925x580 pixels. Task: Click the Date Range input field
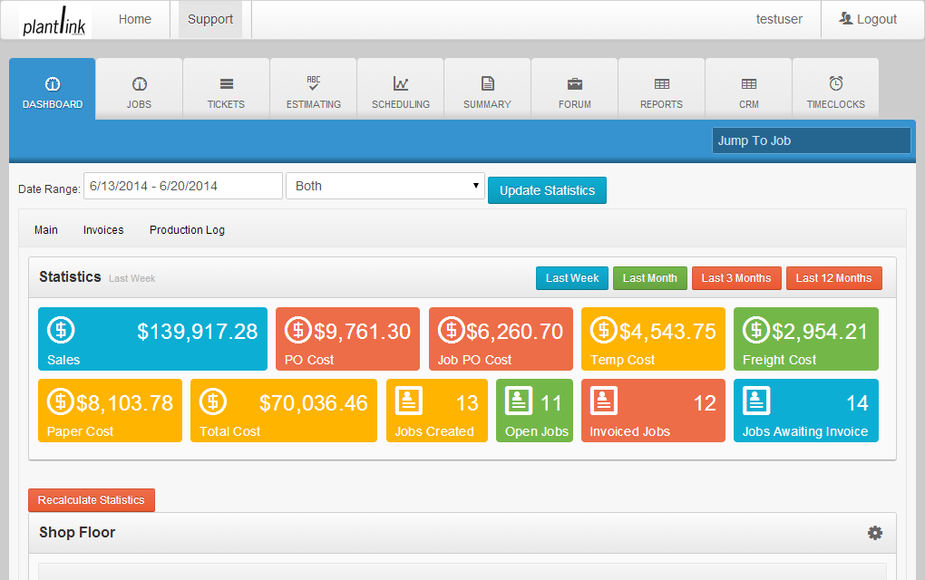click(x=183, y=186)
